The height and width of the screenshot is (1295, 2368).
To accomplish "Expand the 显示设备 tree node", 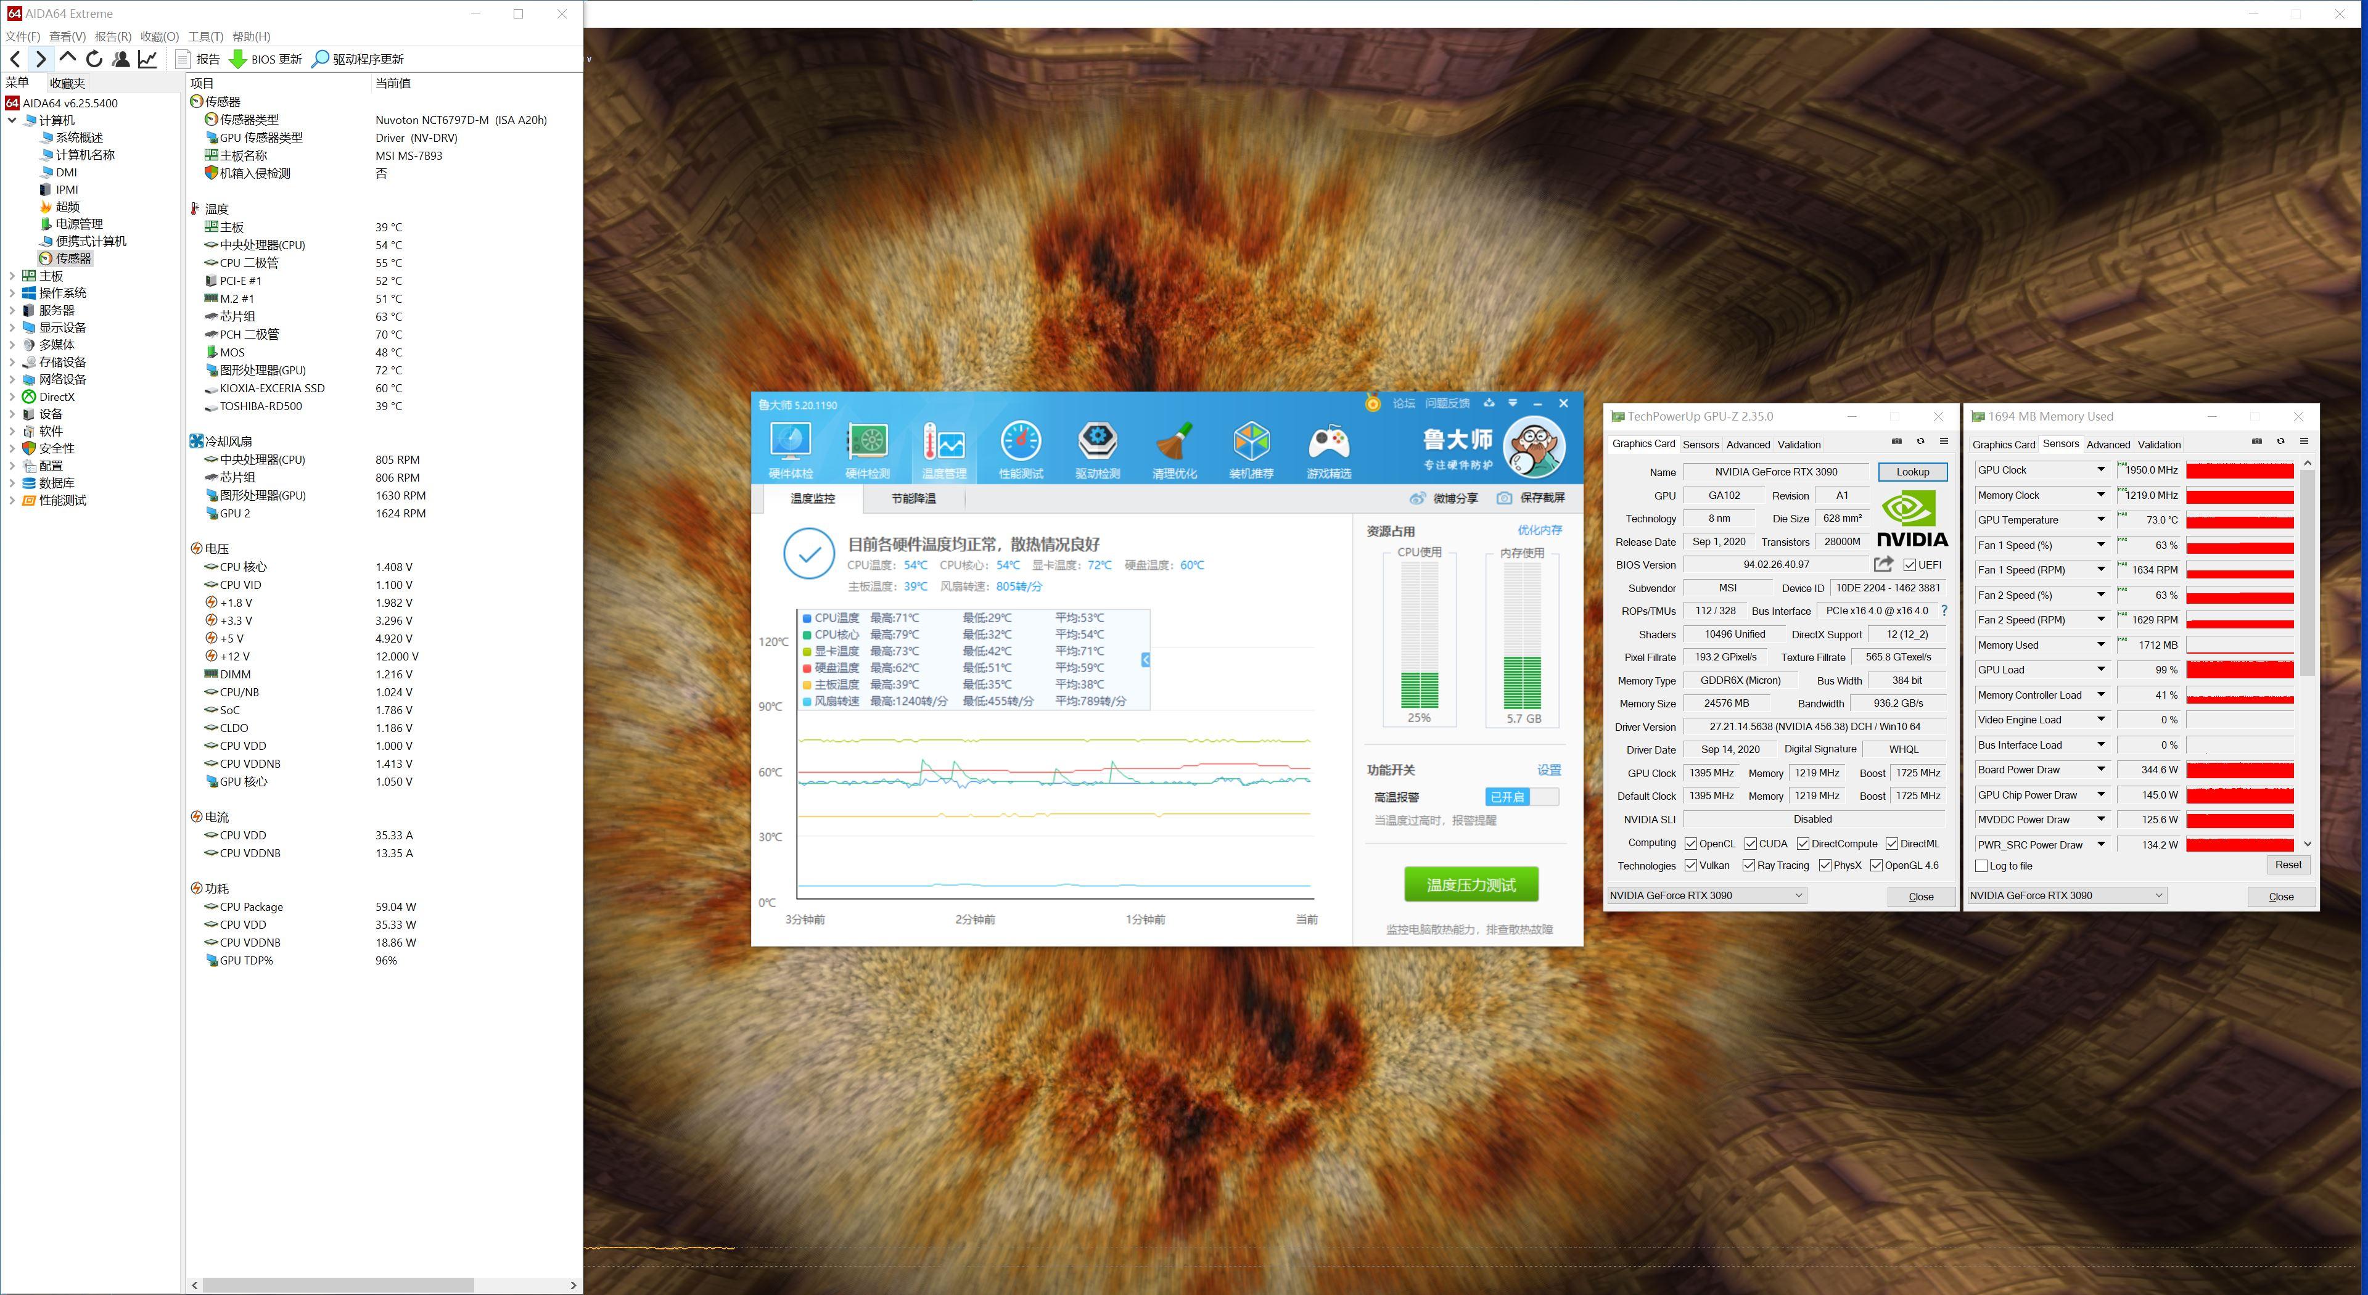I will [x=12, y=327].
